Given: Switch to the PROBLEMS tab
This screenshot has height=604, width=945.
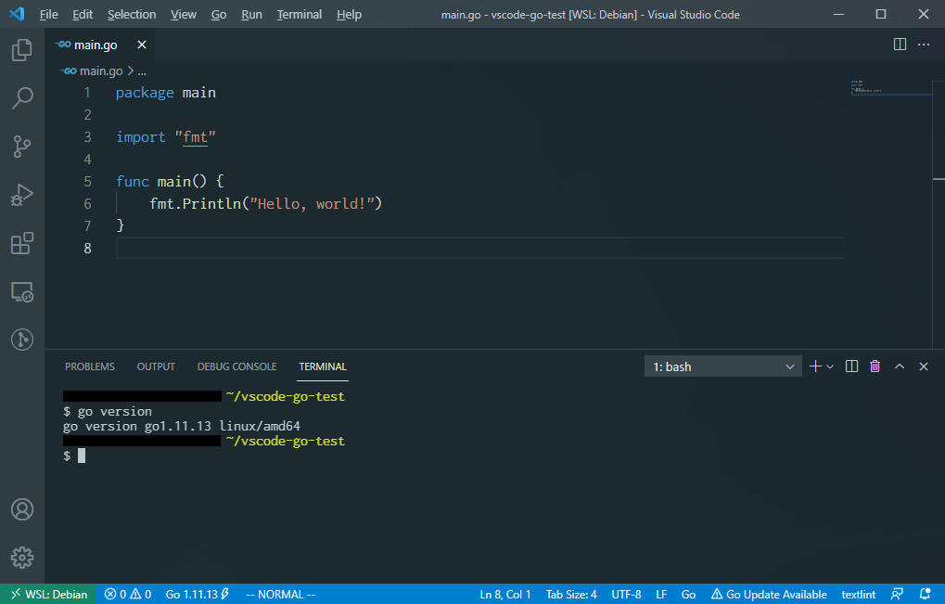Looking at the screenshot, I should pyautogui.click(x=89, y=366).
